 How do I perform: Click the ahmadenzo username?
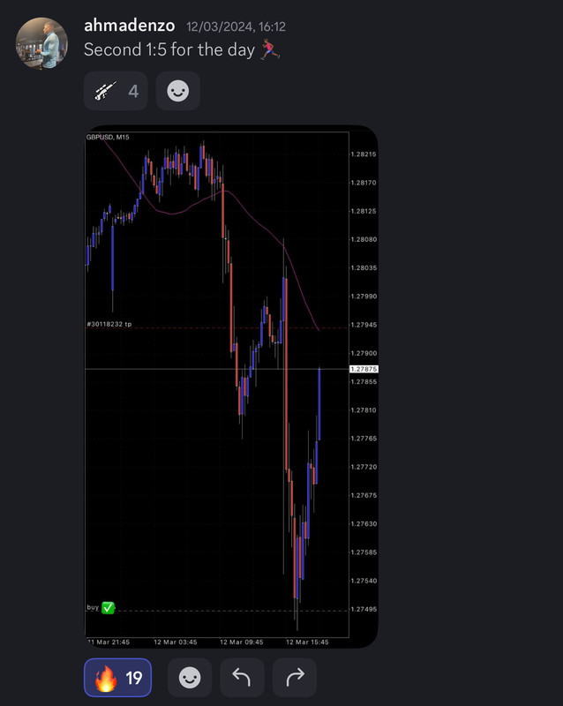click(129, 26)
